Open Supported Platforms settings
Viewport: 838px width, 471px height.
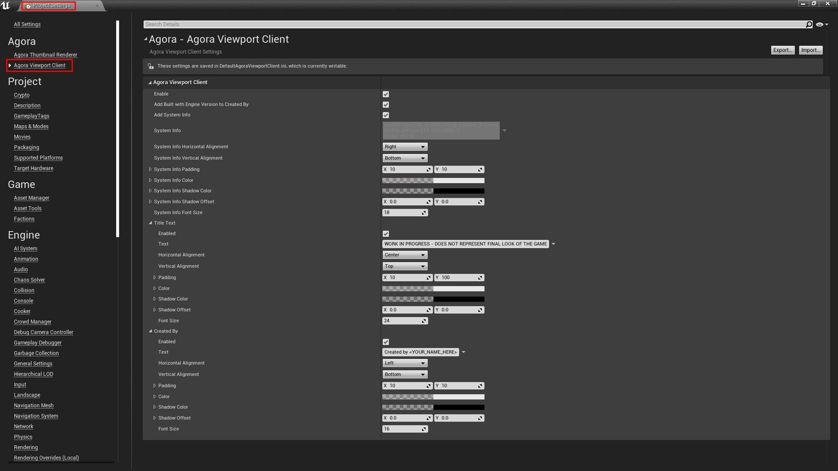[x=38, y=158]
